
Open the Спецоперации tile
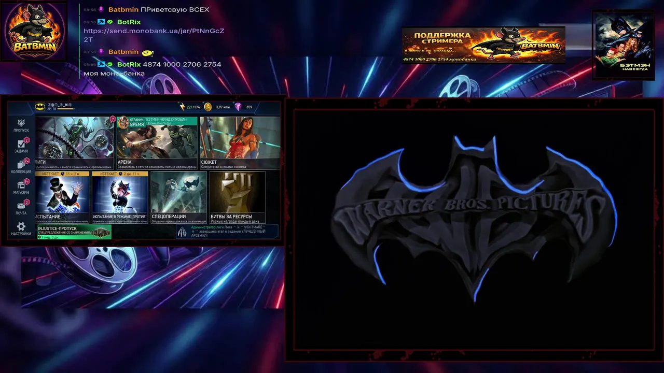click(178, 197)
